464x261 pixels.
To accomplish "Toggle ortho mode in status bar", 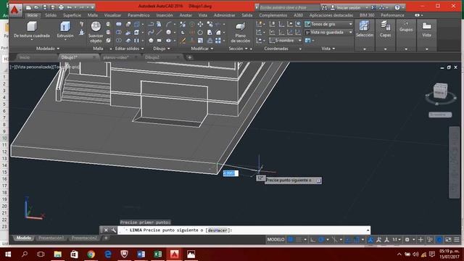I will pyautogui.click(x=312, y=239).
